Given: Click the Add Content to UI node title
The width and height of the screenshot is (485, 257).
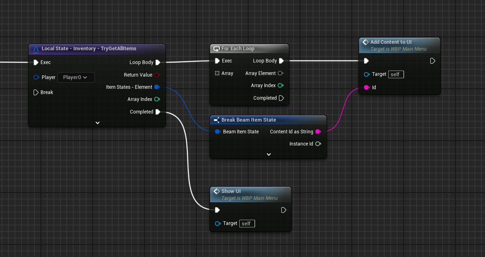Looking at the screenshot, I should [391, 42].
